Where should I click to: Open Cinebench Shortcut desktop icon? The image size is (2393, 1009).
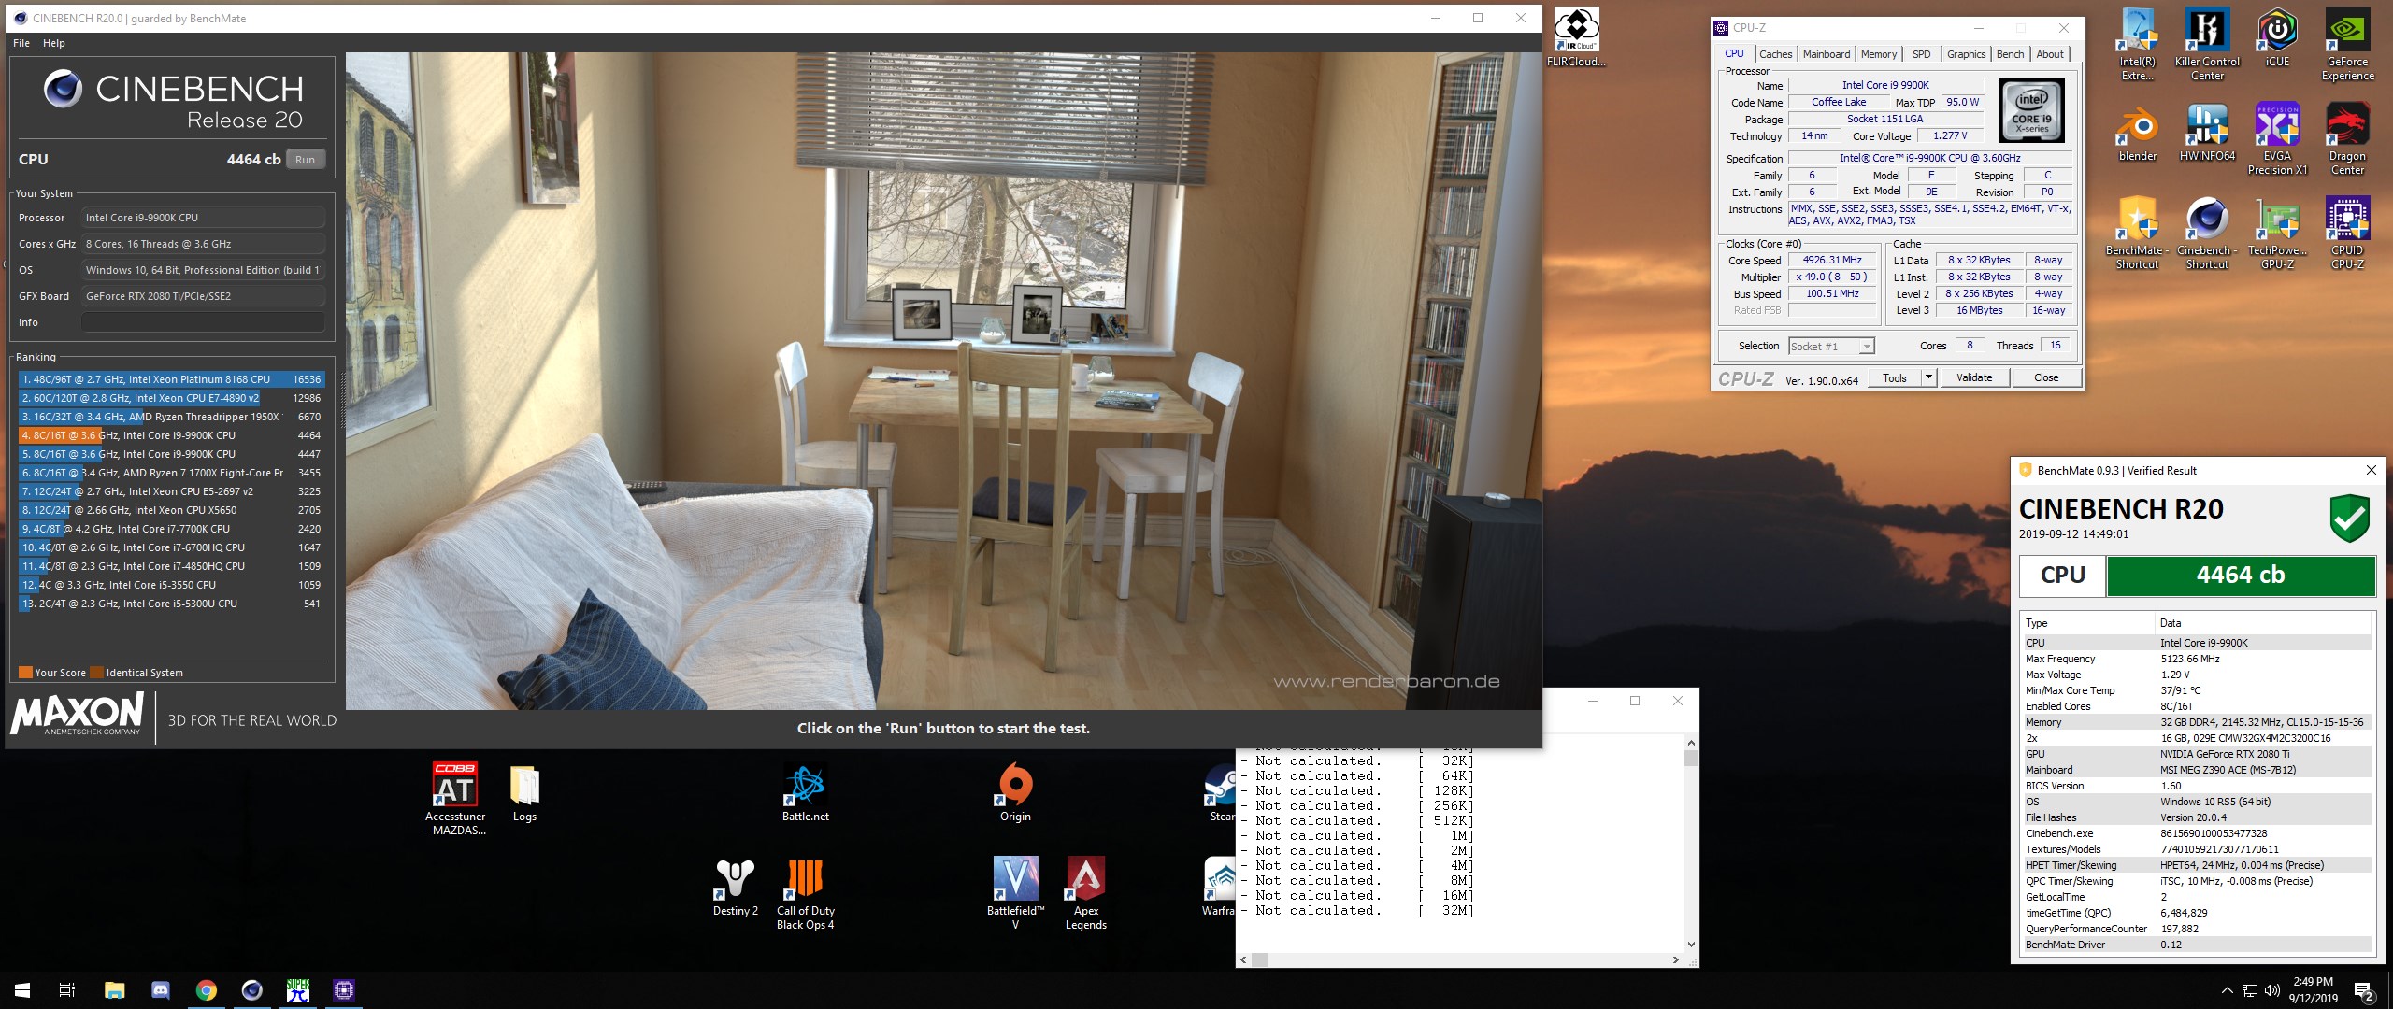pyautogui.click(x=2207, y=233)
